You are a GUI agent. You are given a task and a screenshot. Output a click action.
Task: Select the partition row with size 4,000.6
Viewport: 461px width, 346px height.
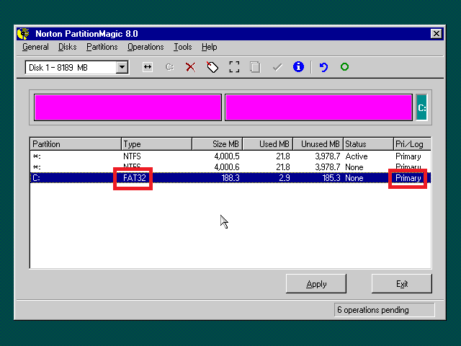tap(230, 167)
